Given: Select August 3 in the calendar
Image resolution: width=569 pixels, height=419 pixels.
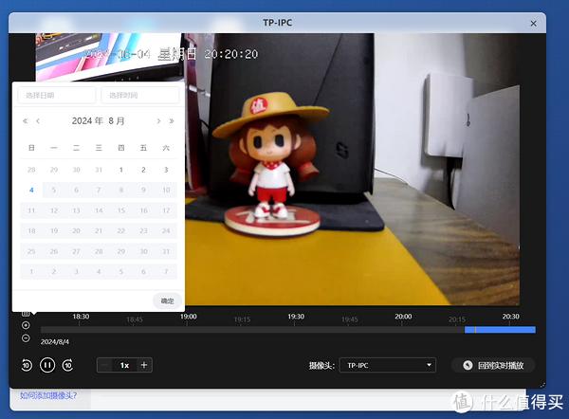Looking at the screenshot, I should click(x=166, y=170).
